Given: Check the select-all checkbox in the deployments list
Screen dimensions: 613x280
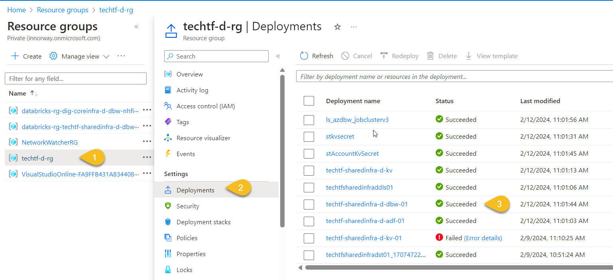Looking at the screenshot, I should click(x=309, y=101).
